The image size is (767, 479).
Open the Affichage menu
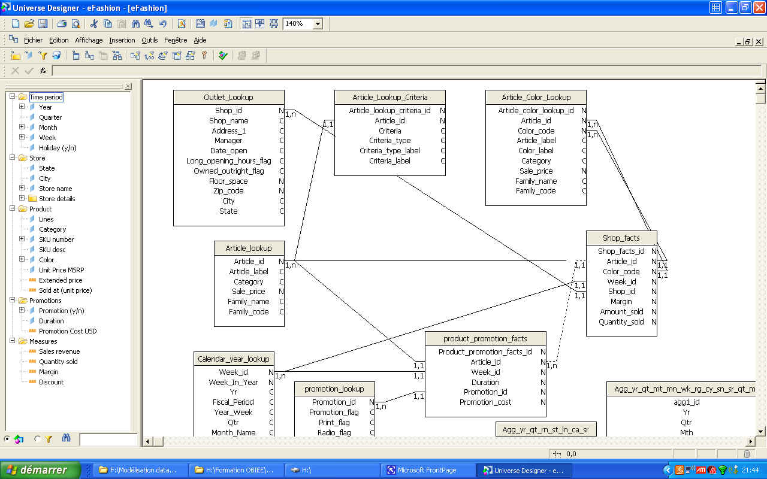point(89,40)
